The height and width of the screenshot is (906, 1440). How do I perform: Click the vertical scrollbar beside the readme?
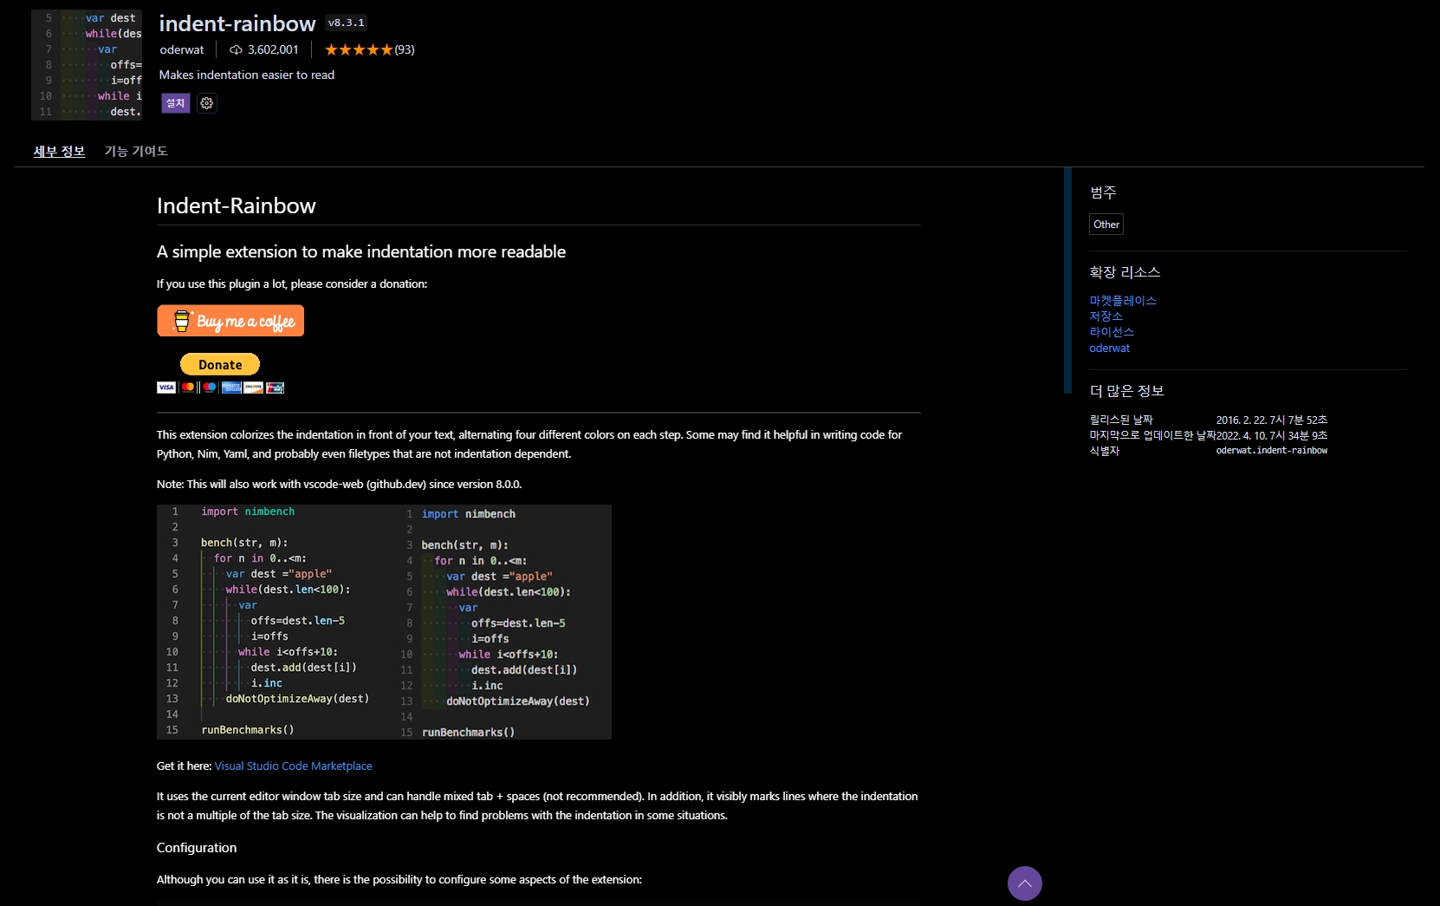pos(1067,281)
